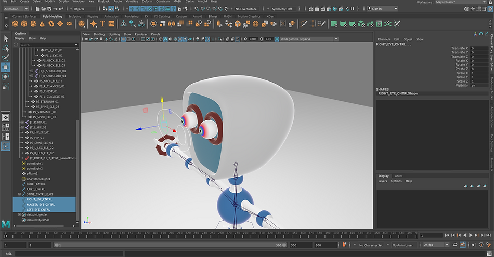
Task: Choose the Lasso select tool in toolbox
Action: tap(6, 48)
